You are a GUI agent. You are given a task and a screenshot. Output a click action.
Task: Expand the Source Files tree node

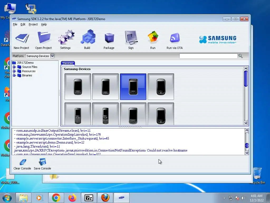tap(14, 67)
